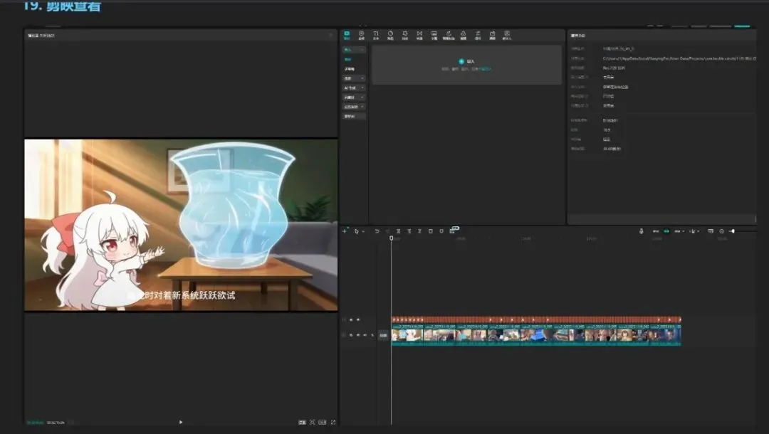This screenshot has width=769, height=434.
Task: Click the badge icon after marker tool
Action: [x=454, y=229]
